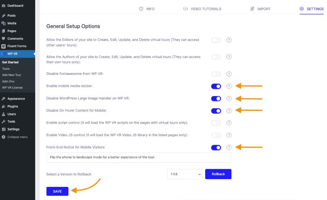Screen dimensions: 327x200
Task: Click the Plugins icon in the sidebar
Action: pyautogui.click(x=4, y=106)
